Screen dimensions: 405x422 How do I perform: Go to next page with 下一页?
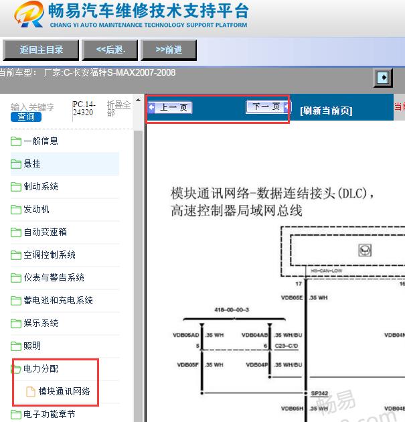(268, 107)
